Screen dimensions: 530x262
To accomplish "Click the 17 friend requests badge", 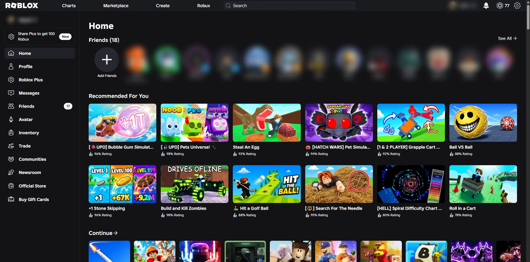I will point(68,106).
